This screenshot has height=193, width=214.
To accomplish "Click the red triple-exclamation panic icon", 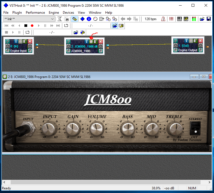I will pos(171,19).
